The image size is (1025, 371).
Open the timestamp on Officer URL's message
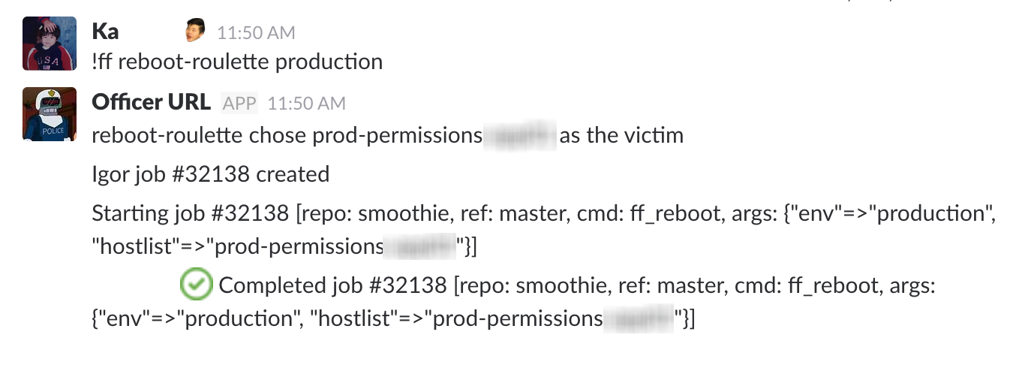point(307,103)
